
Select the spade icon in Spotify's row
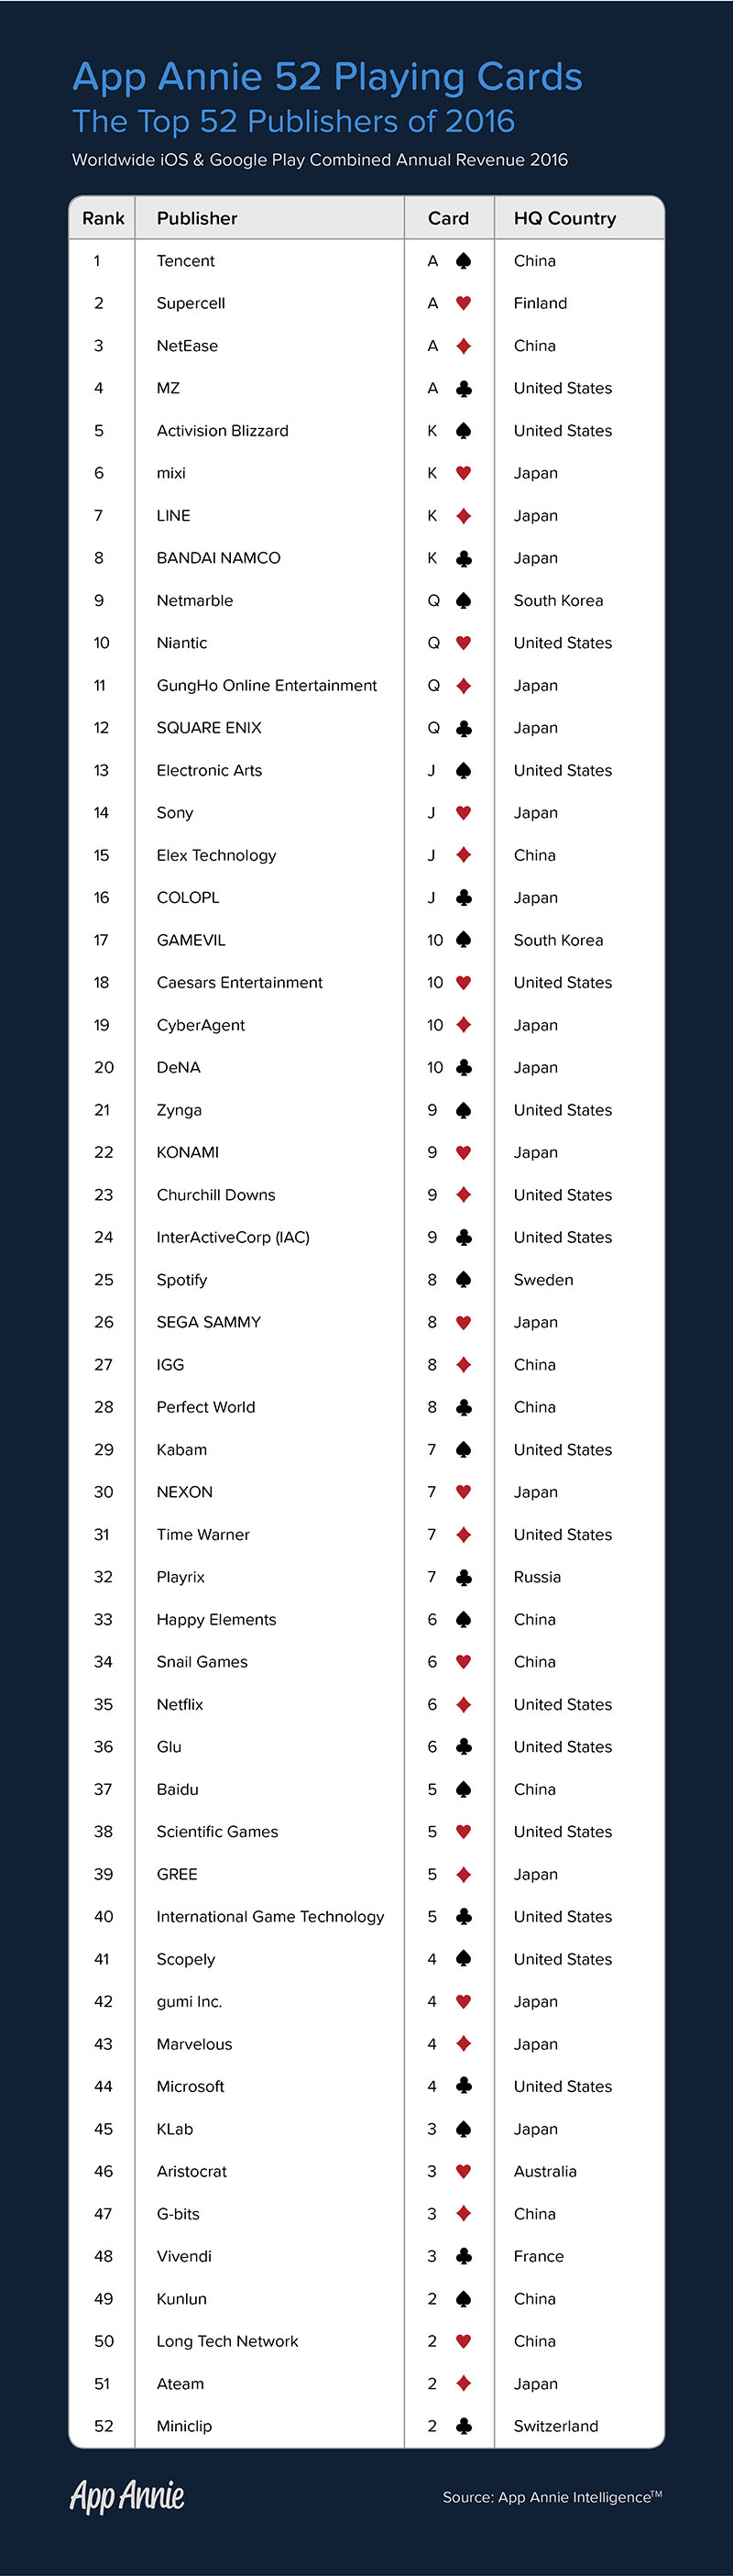(x=463, y=1280)
